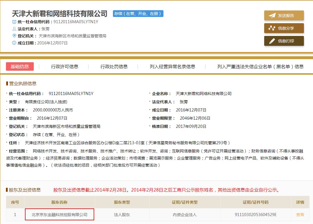Click the 住所 address text
Viewport: 313px width, 224px height.
(x=127, y=143)
